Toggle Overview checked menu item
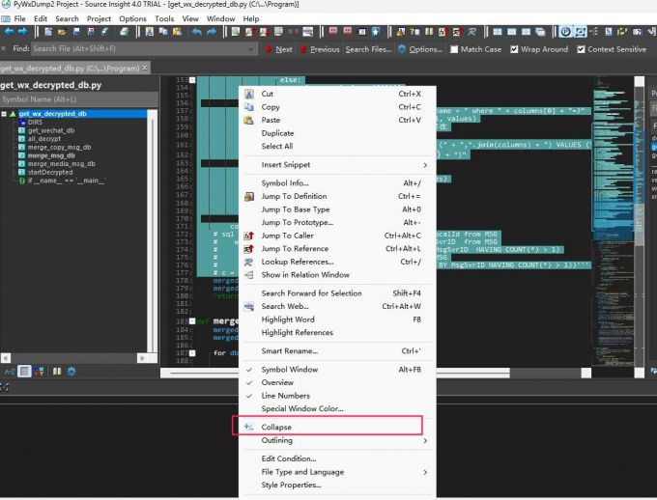657x500 pixels. click(x=337, y=382)
